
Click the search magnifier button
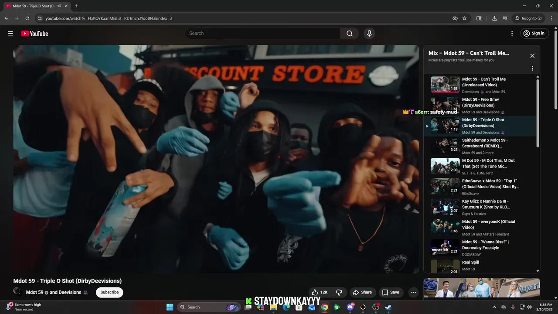[350, 34]
